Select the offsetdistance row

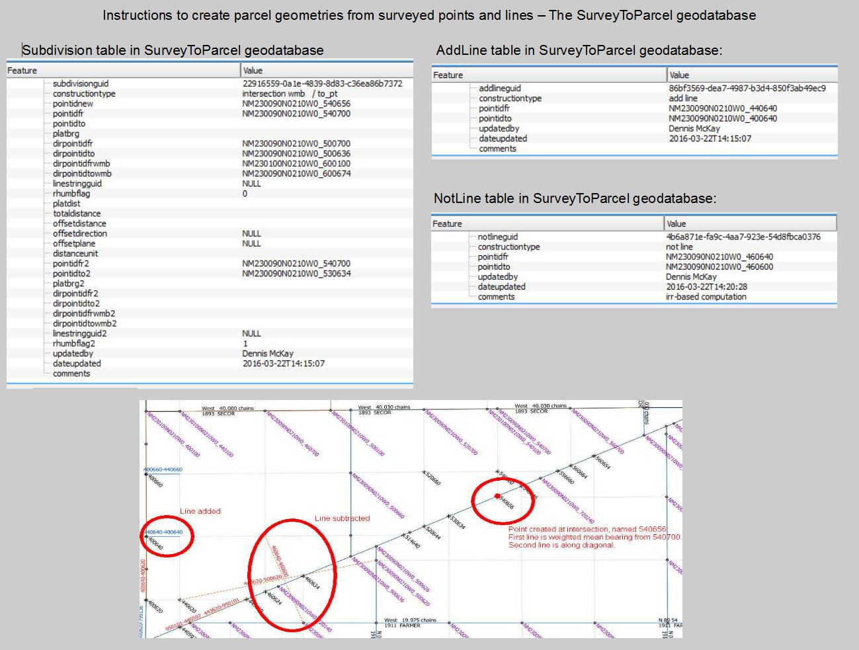[210, 223]
